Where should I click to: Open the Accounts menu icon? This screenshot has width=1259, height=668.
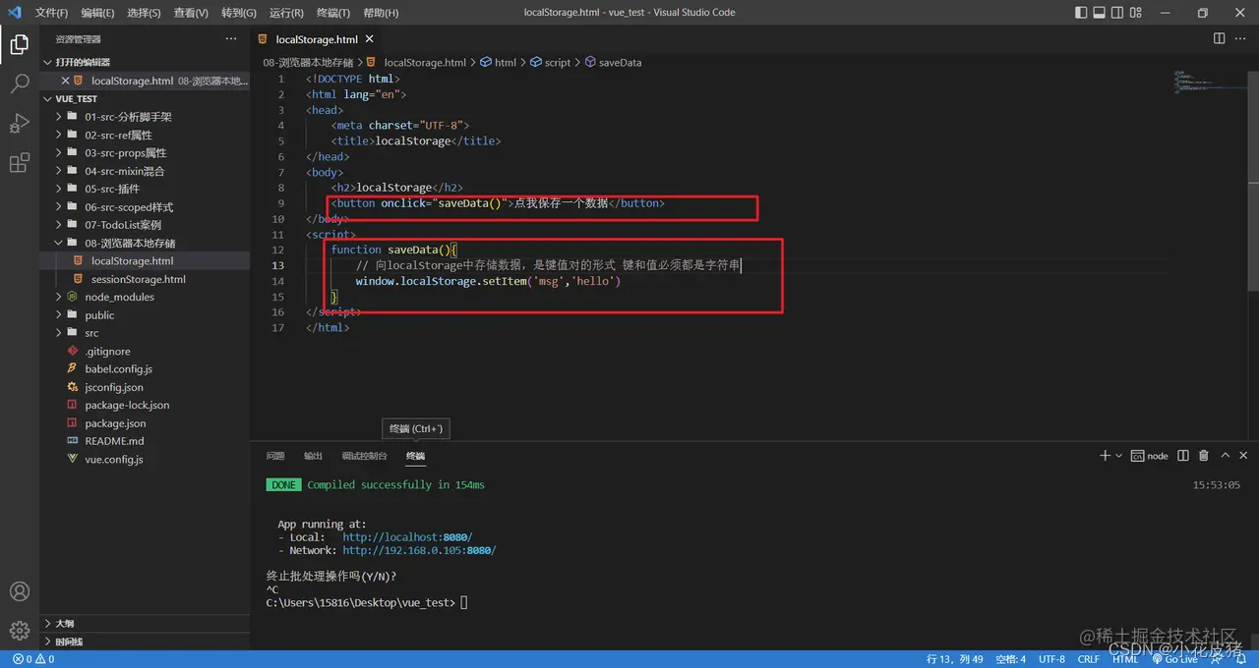click(x=19, y=591)
